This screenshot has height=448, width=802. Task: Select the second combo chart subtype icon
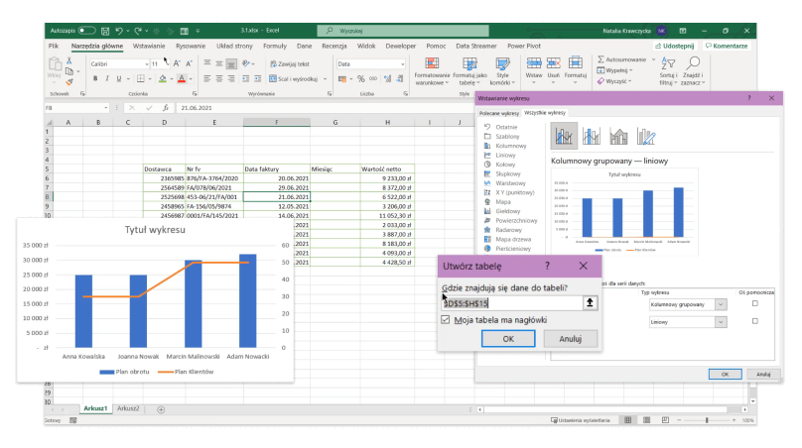pos(592,136)
